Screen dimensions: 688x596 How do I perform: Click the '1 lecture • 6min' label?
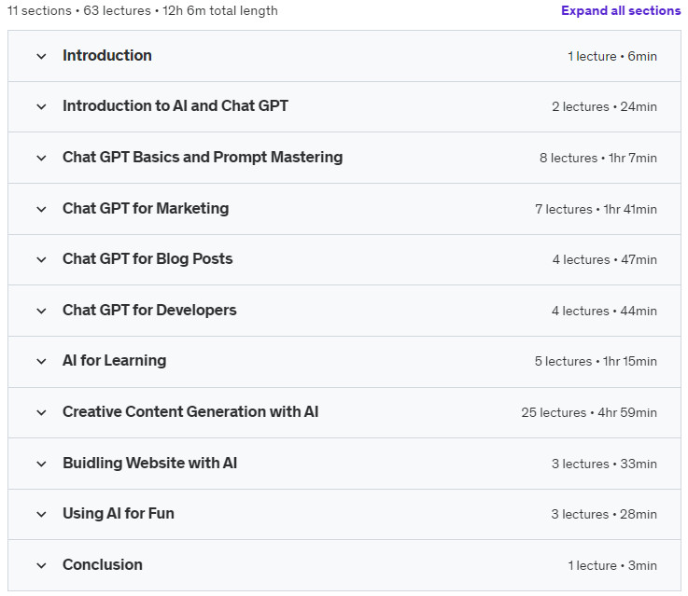(612, 57)
